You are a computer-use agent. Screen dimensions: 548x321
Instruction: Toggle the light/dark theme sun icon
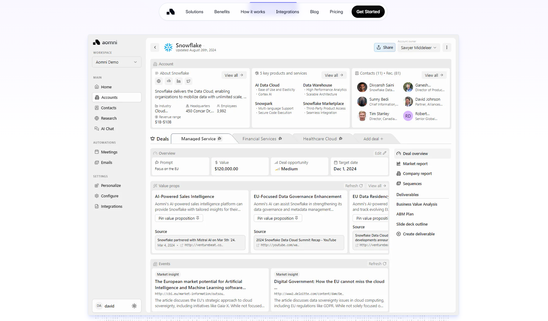point(134,306)
